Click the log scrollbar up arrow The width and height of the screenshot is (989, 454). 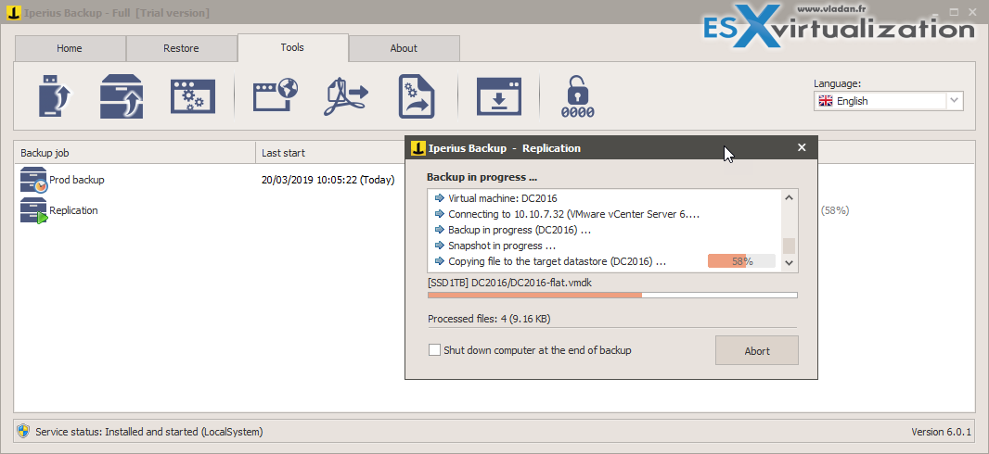click(789, 197)
